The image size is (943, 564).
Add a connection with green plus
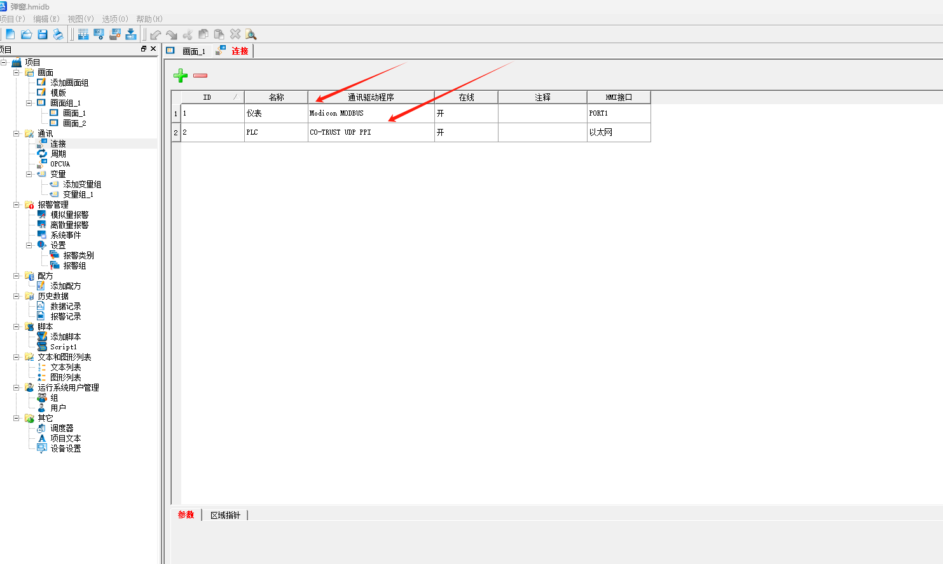(181, 76)
